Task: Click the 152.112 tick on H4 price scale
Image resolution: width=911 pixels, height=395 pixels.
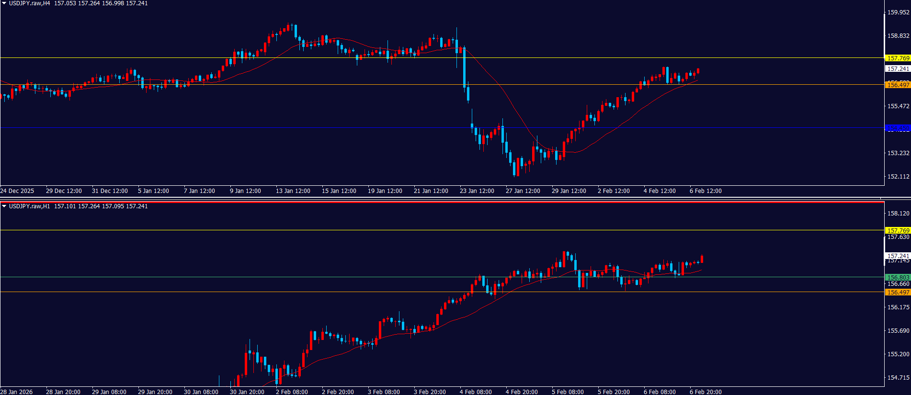Action: pos(898,177)
